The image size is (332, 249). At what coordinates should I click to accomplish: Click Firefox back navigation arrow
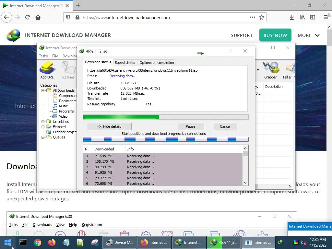[6, 18]
